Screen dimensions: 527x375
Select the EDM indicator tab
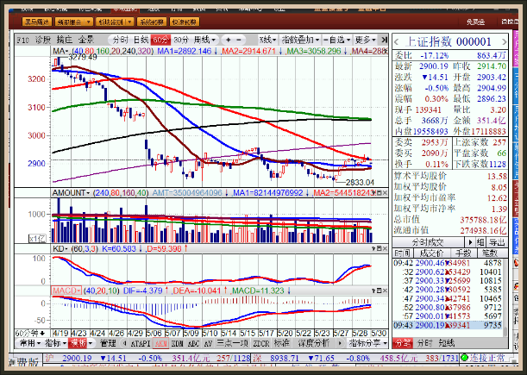click(x=177, y=343)
